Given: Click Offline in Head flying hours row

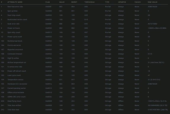Looking at the screenshot, I should tap(121, 101).
